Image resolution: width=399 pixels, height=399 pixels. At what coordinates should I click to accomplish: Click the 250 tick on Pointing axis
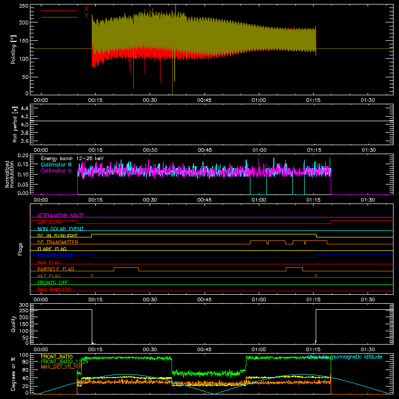click(24, 6)
